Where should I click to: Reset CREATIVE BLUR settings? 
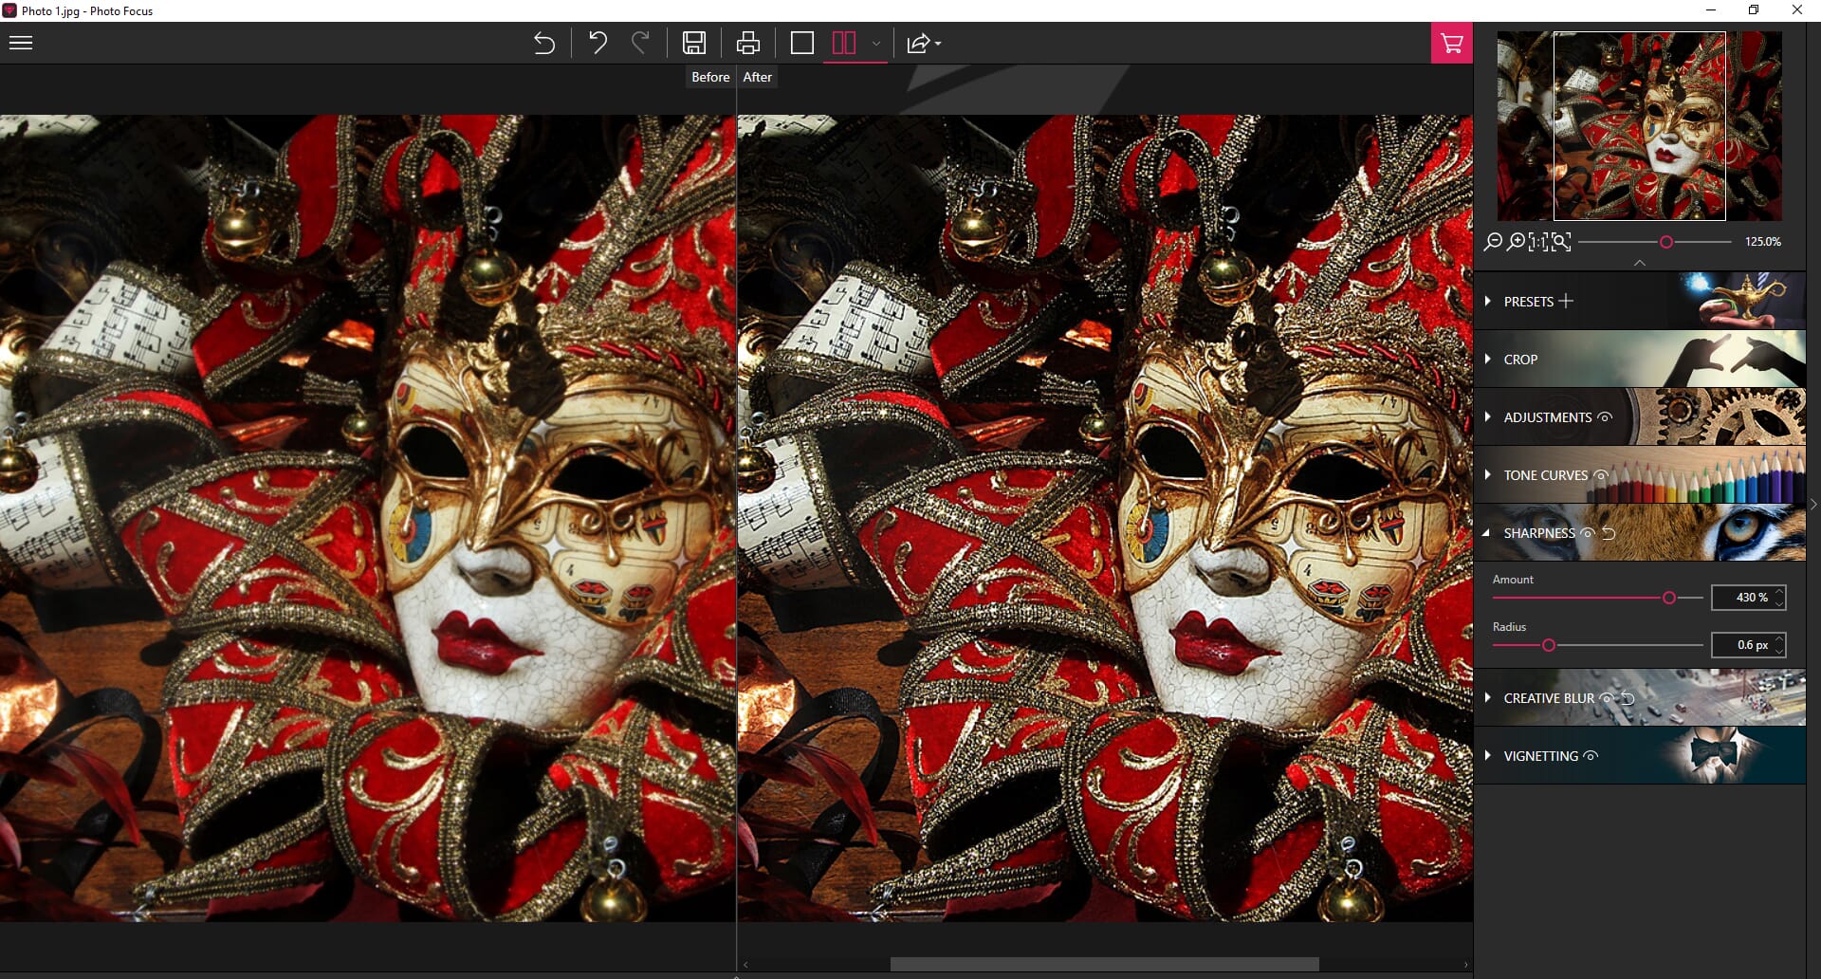point(1628,697)
